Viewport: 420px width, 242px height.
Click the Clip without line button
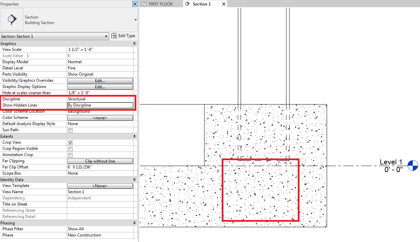100,161
